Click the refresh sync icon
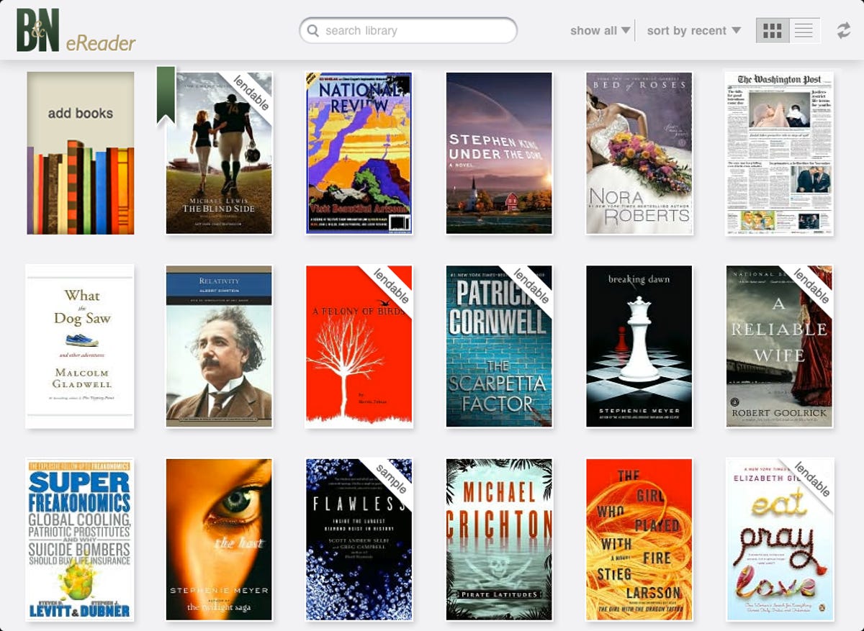The width and height of the screenshot is (864, 631). [x=843, y=31]
